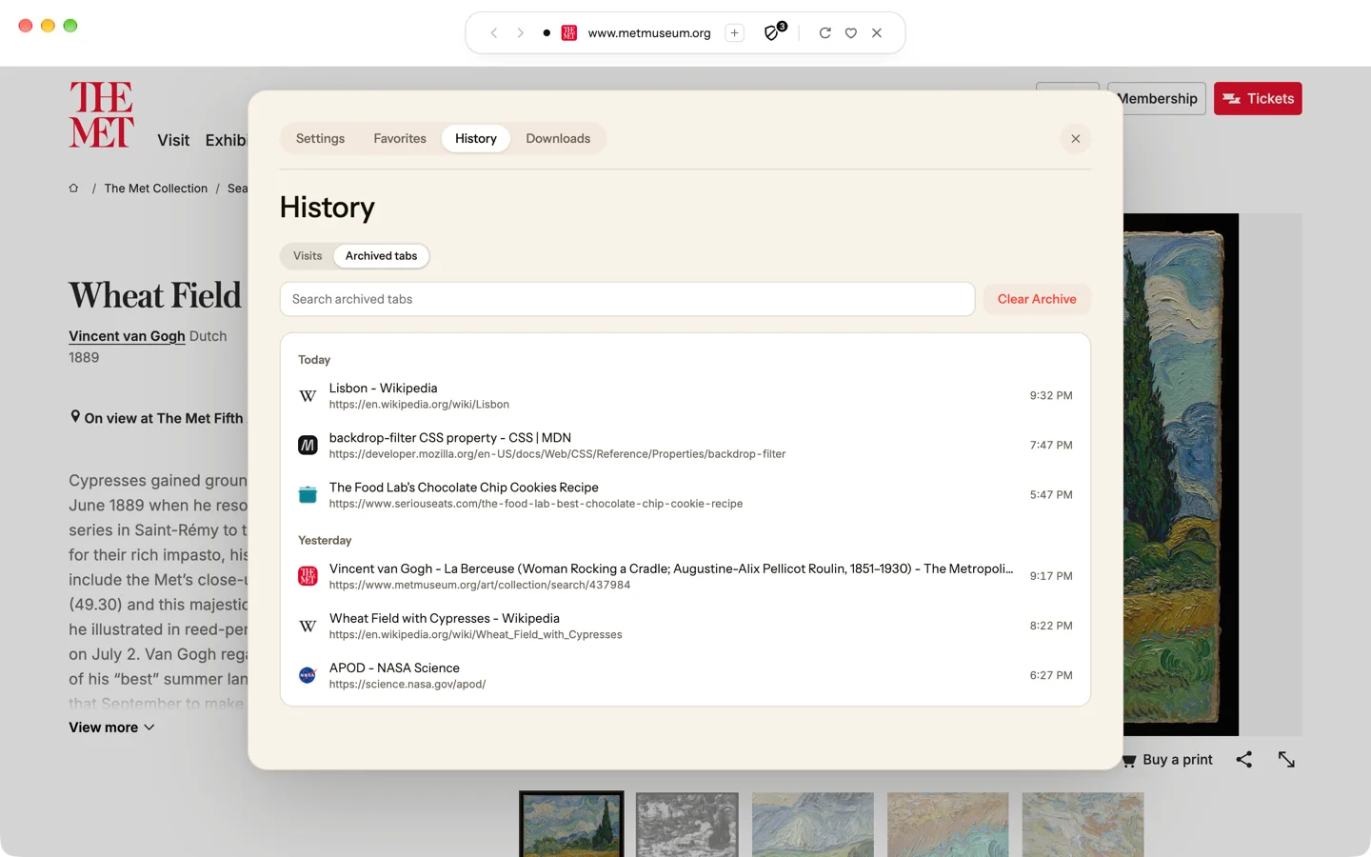1371x857 pixels.
Task: Click the home icon in breadcrumb
Action: (x=73, y=189)
